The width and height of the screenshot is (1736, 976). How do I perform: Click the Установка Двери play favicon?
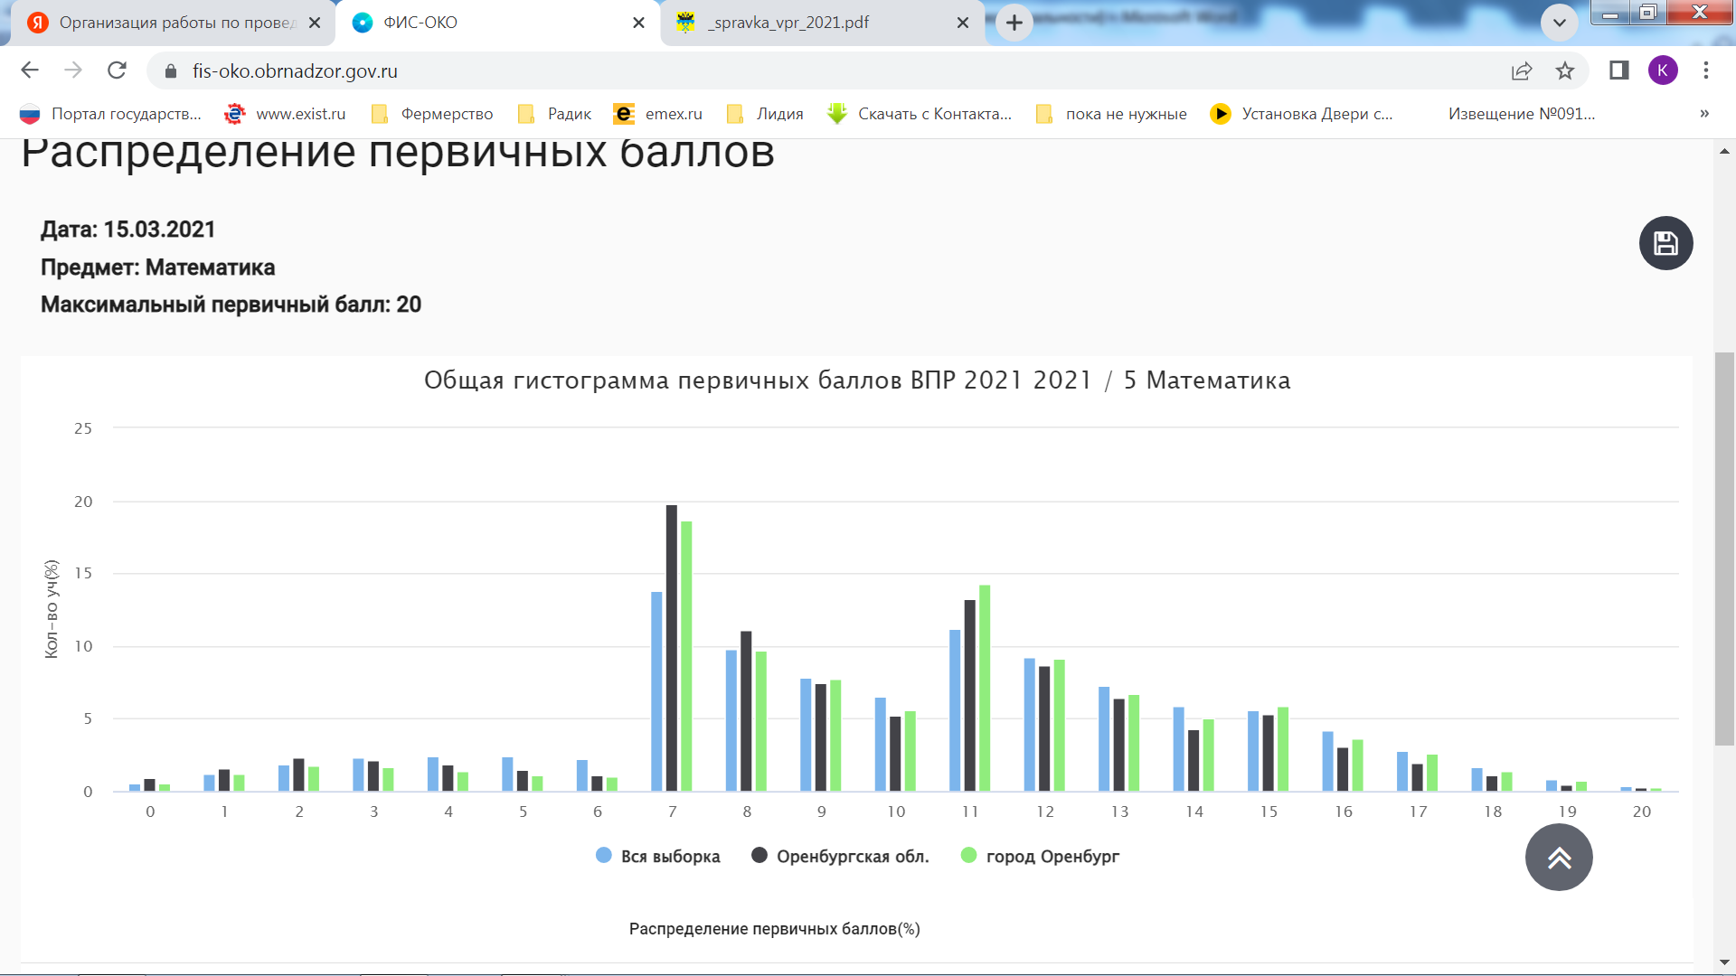tap(1221, 114)
